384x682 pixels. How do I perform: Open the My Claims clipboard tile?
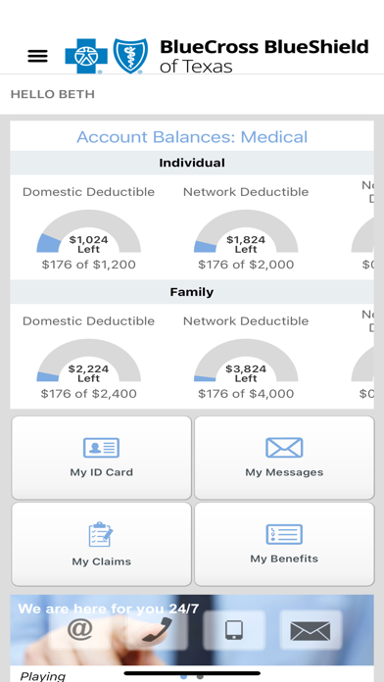tap(101, 544)
